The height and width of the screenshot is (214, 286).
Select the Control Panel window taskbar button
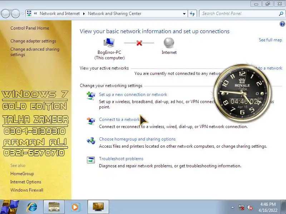(x=98, y=207)
